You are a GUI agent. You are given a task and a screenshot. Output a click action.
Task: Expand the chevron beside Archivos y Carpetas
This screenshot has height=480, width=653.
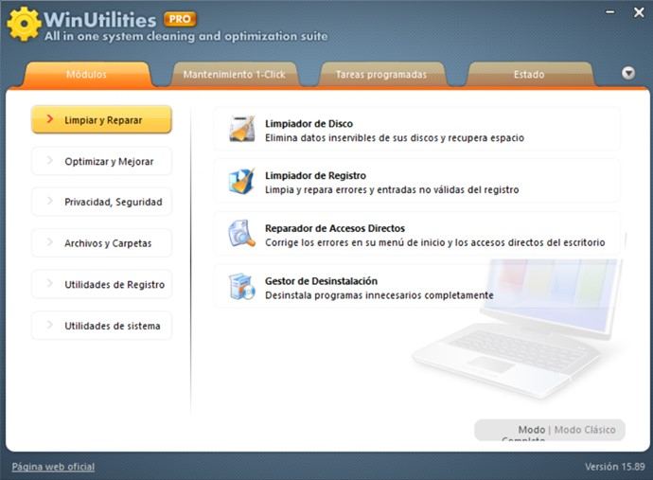49,242
